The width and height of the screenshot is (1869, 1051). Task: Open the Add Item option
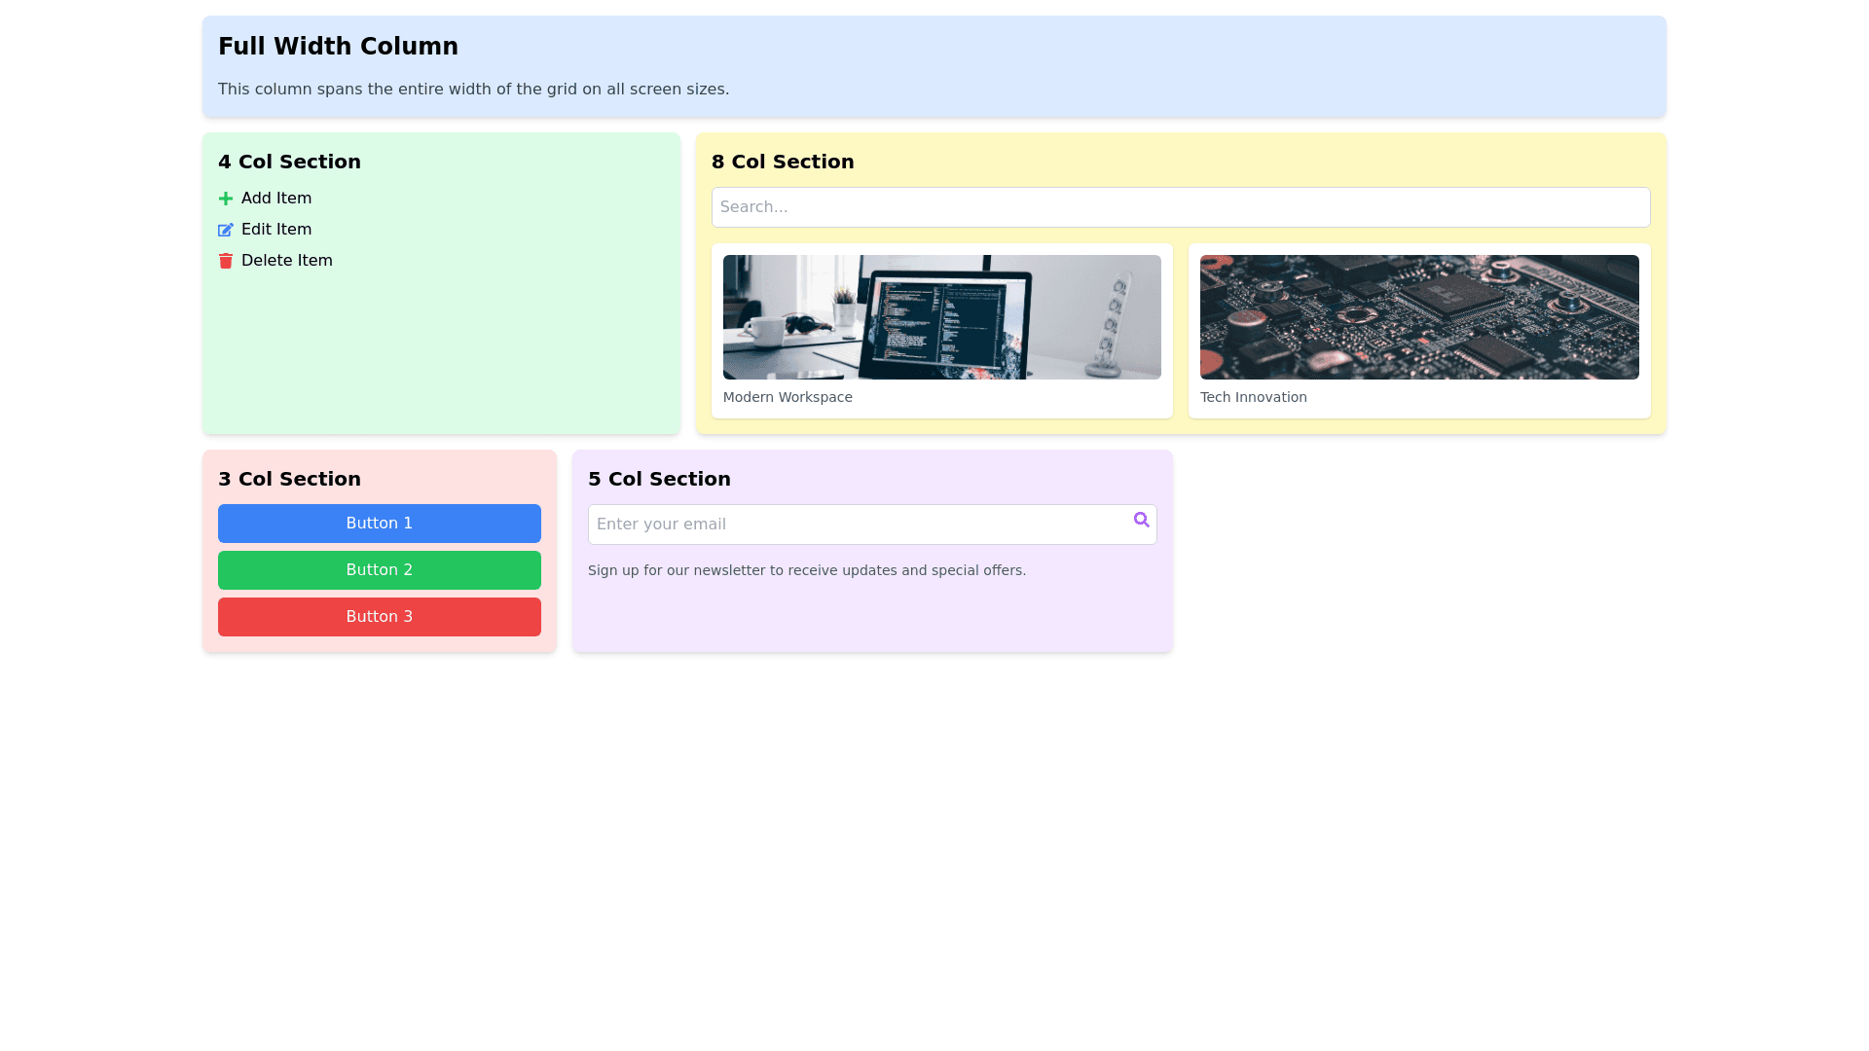pos(276,198)
